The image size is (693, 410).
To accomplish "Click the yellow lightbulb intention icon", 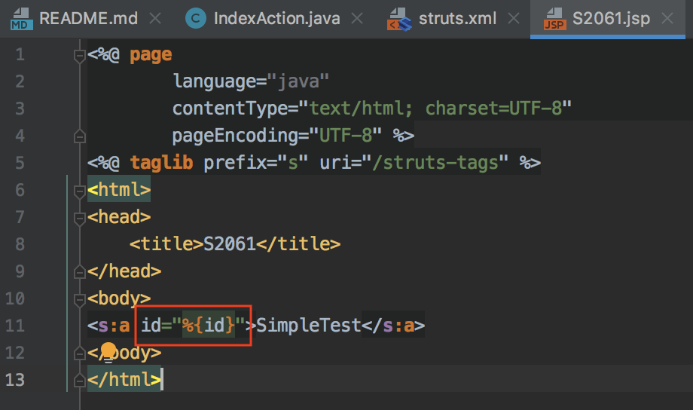I will 108,352.
